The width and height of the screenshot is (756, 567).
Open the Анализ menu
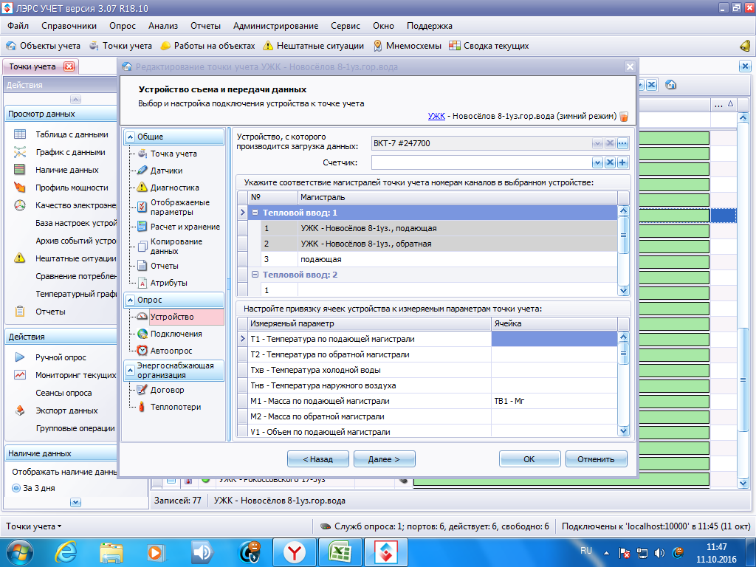[x=163, y=26]
